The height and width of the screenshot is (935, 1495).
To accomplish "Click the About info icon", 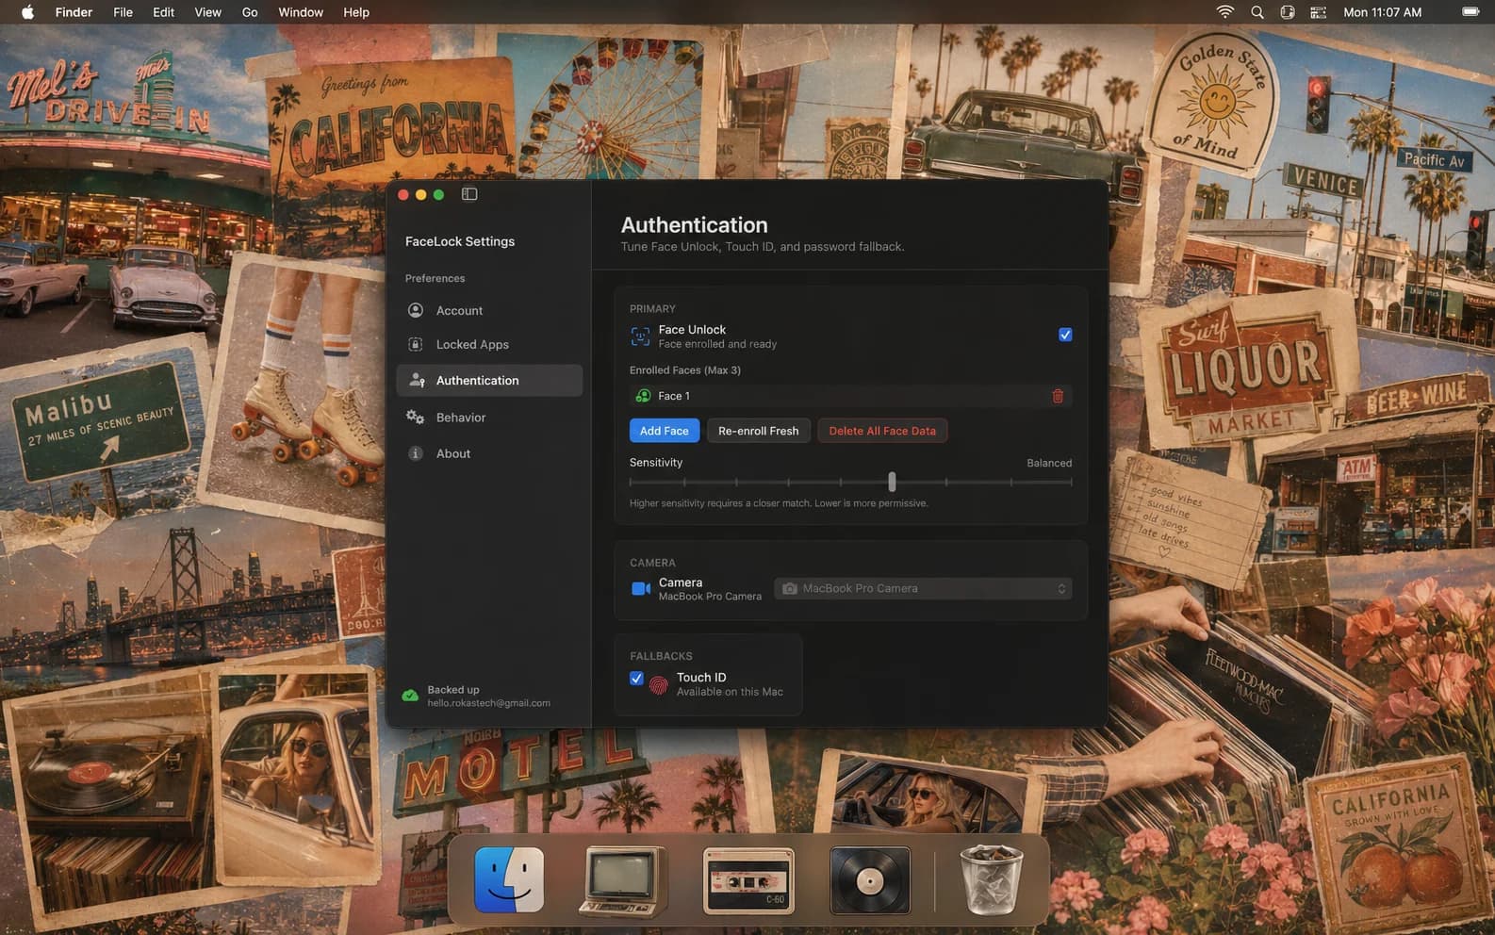I will pyautogui.click(x=416, y=453).
